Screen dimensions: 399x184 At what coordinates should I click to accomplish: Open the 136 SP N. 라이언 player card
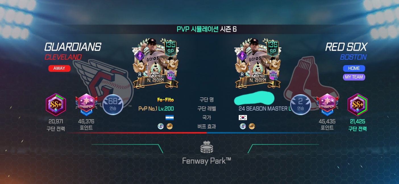click(x=257, y=63)
